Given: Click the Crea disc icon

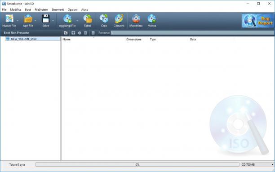Looking at the screenshot, I should [x=104, y=19].
